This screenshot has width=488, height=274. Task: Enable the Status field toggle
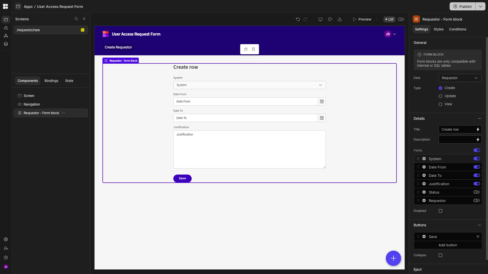tap(477, 192)
